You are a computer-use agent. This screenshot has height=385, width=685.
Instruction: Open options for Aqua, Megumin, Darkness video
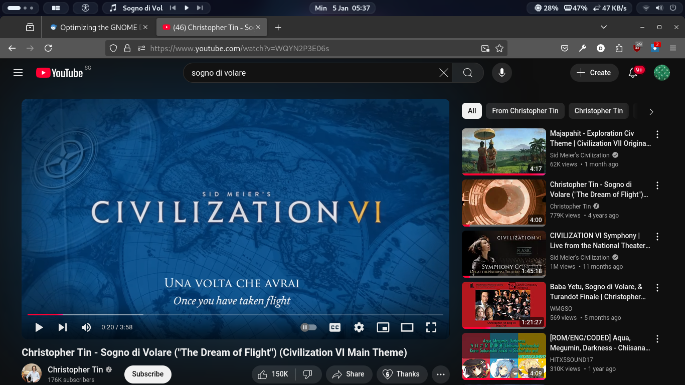[x=657, y=339]
